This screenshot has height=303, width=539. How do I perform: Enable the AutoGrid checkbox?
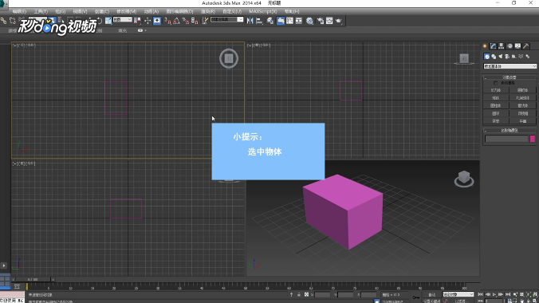coord(495,83)
